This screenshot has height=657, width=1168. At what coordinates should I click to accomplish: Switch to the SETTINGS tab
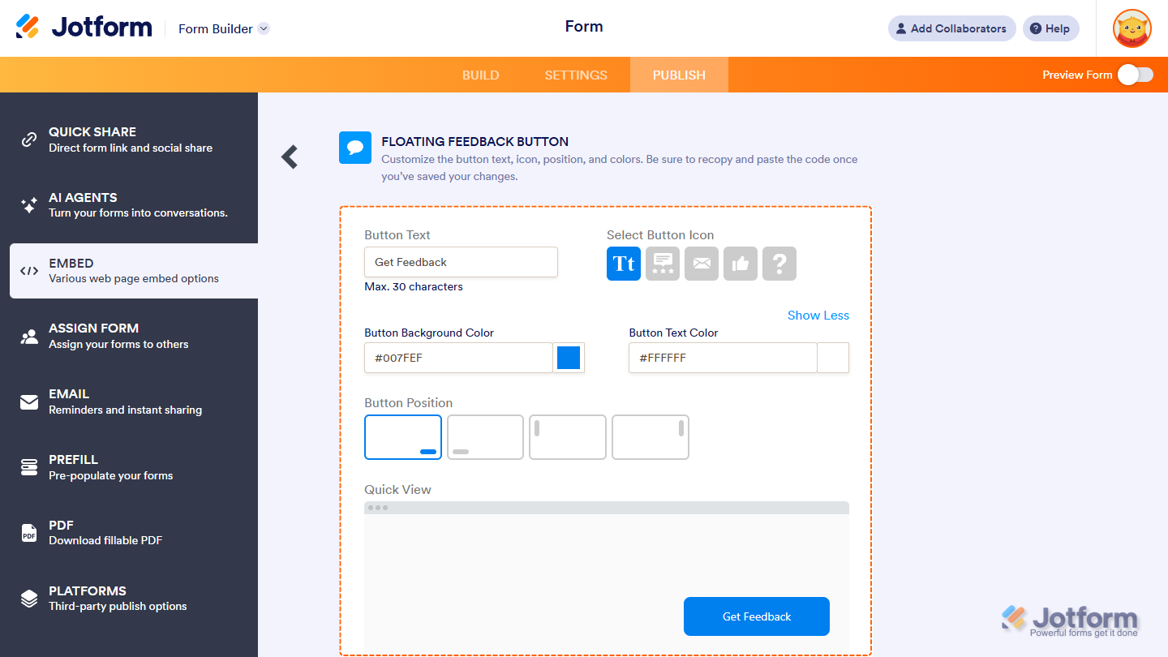(x=576, y=74)
